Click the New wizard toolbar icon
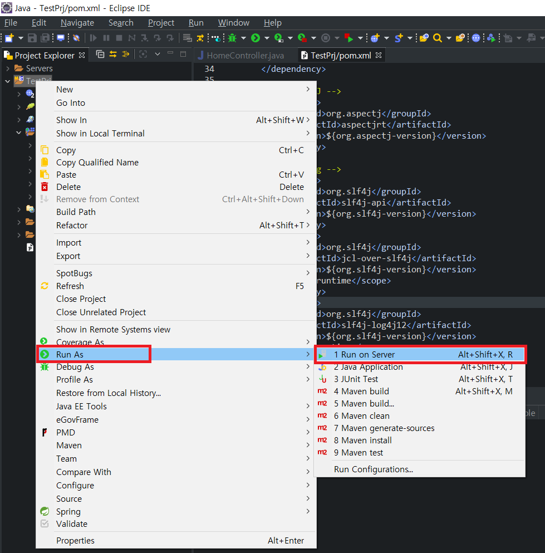545x553 pixels. click(x=9, y=38)
